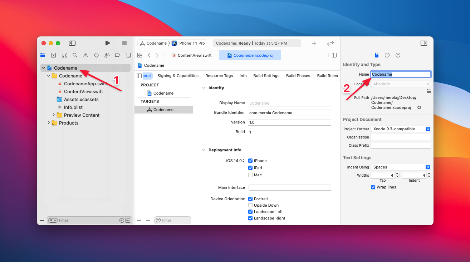470x262 pixels.
Task: Open the Issue navigator warning icon
Action: 85,55
